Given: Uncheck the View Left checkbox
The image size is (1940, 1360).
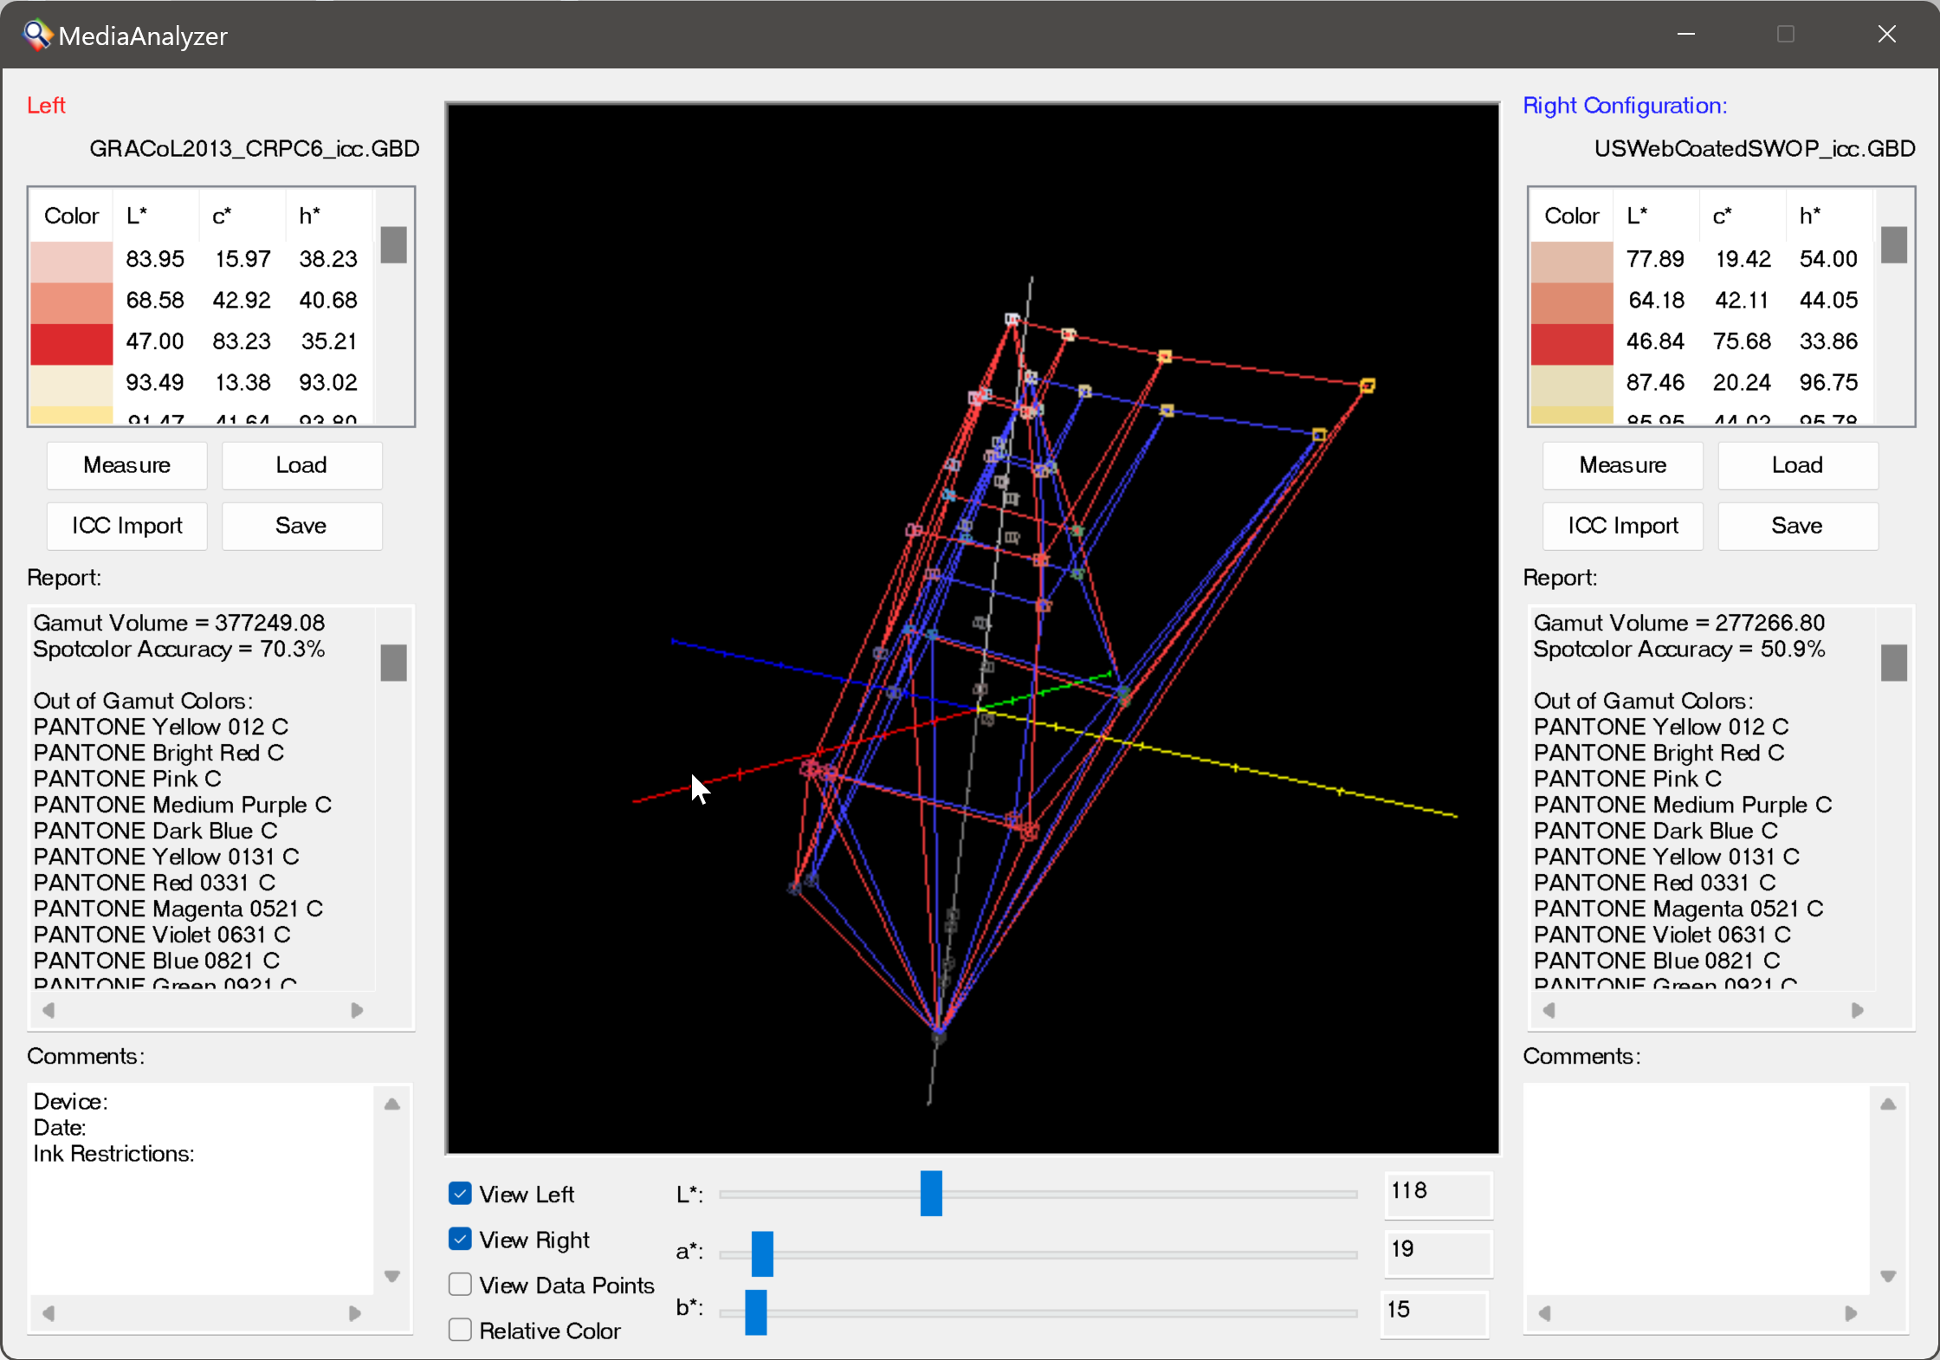Looking at the screenshot, I should pyautogui.click(x=461, y=1194).
